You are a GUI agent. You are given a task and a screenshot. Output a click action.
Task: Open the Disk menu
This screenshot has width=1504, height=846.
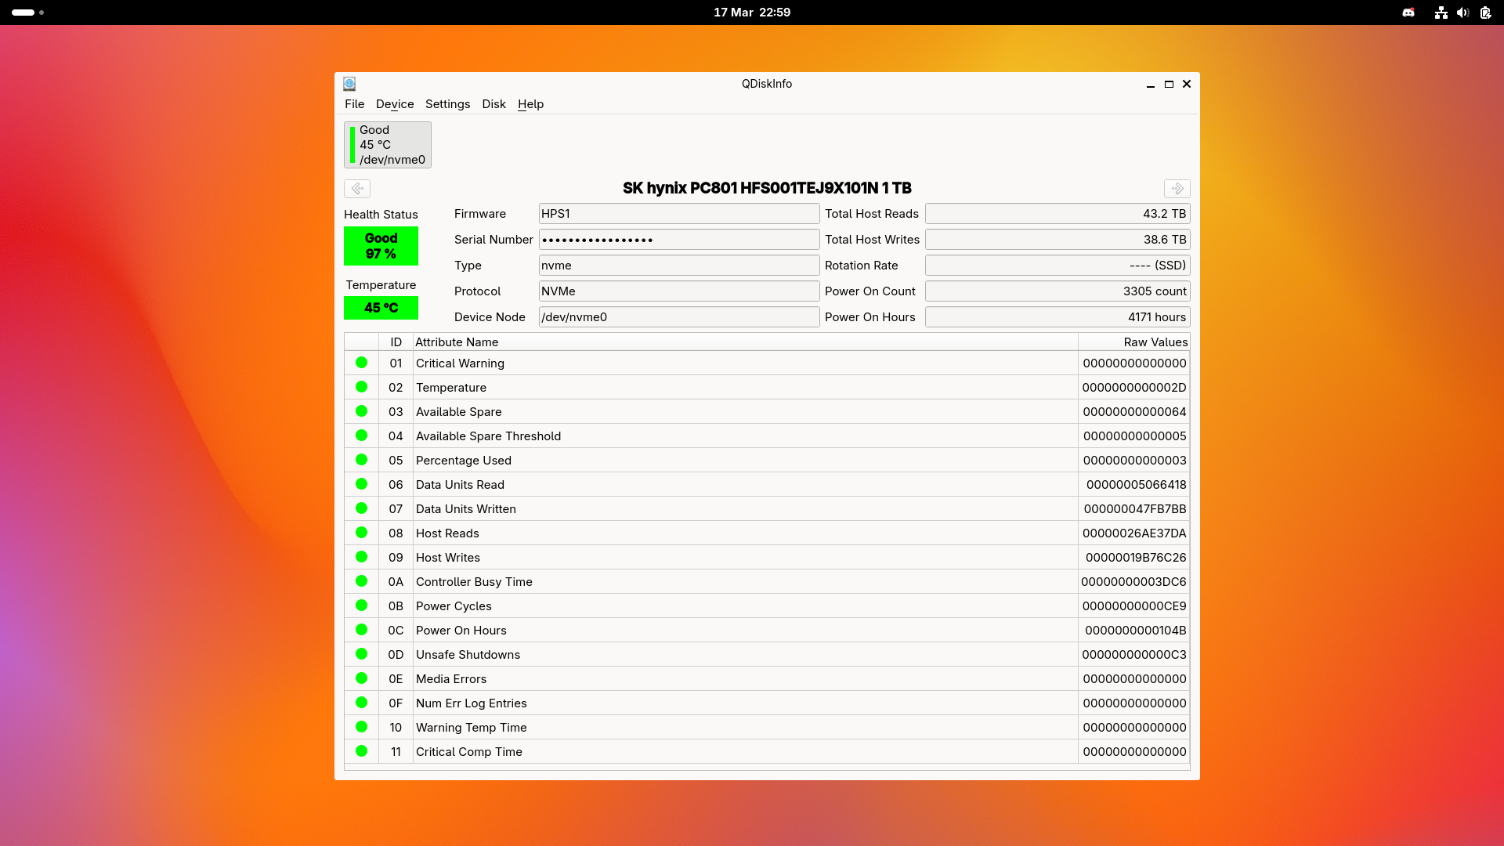(493, 104)
